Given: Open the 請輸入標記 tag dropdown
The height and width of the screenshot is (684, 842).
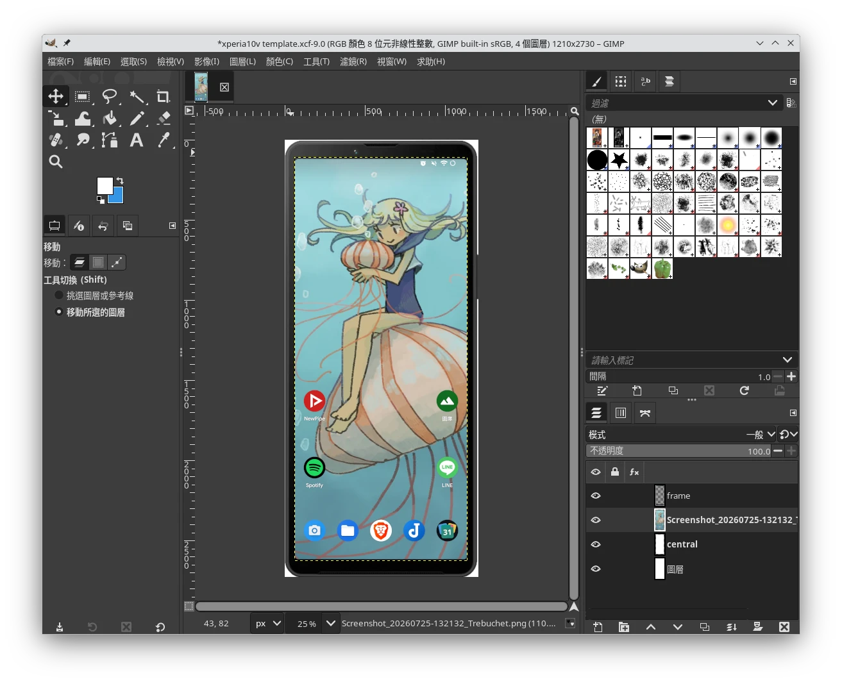Looking at the screenshot, I should pos(787,360).
